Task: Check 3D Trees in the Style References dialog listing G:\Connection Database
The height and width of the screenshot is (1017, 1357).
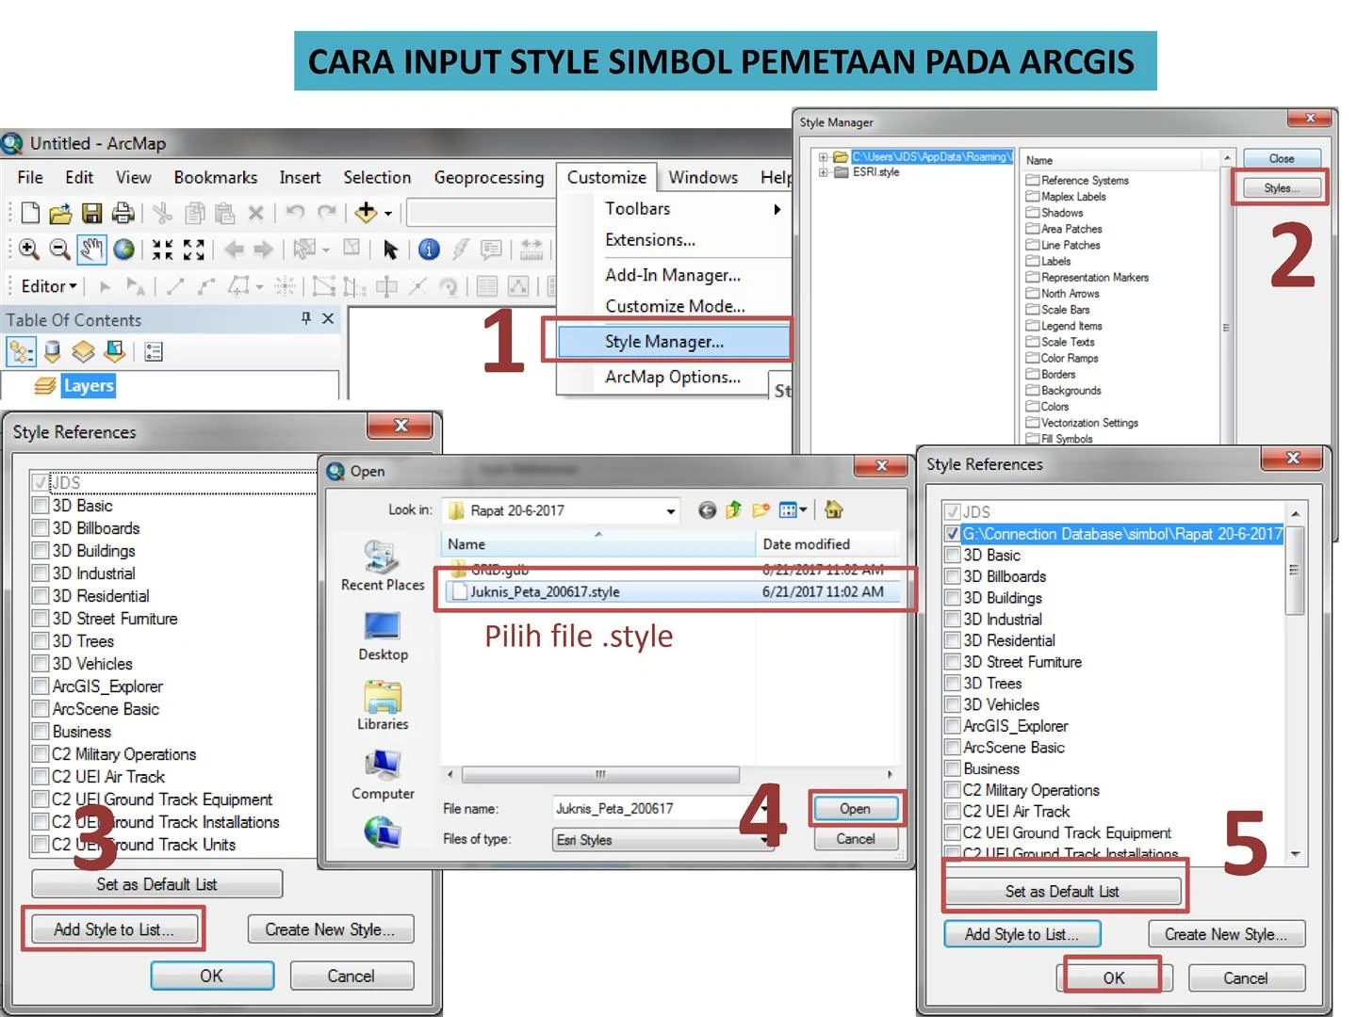Action: tap(953, 684)
